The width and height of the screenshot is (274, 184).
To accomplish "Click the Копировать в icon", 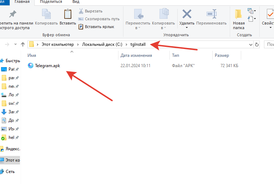I will pos(164,13).
